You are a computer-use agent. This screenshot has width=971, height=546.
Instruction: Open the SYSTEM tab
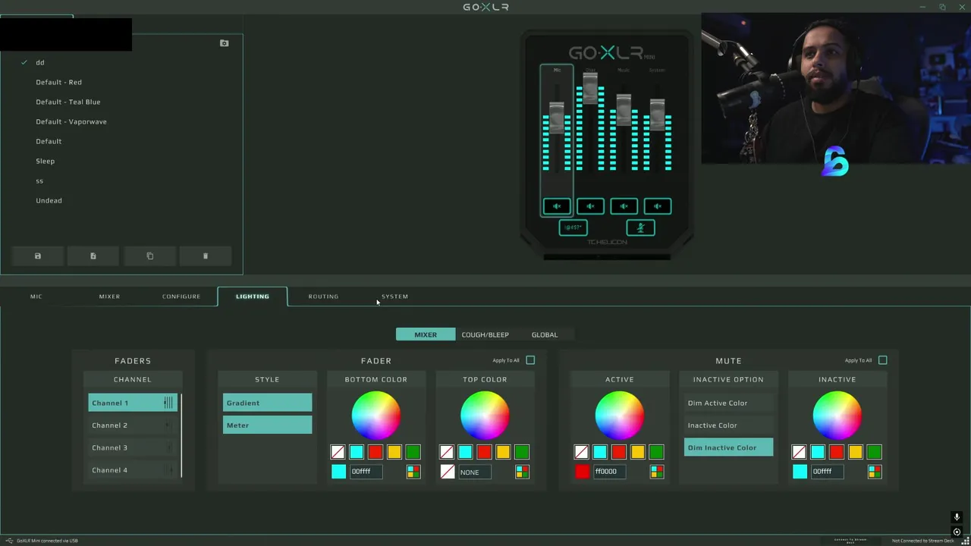(394, 297)
